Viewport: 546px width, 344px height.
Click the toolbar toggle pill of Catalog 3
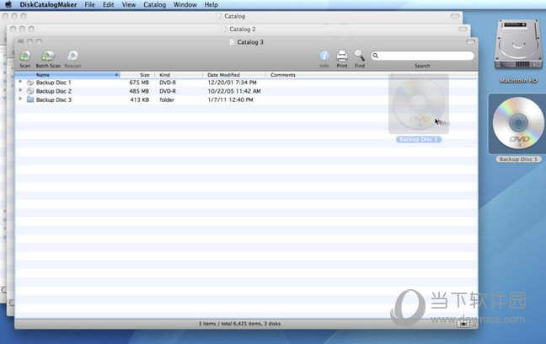(470, 42)
